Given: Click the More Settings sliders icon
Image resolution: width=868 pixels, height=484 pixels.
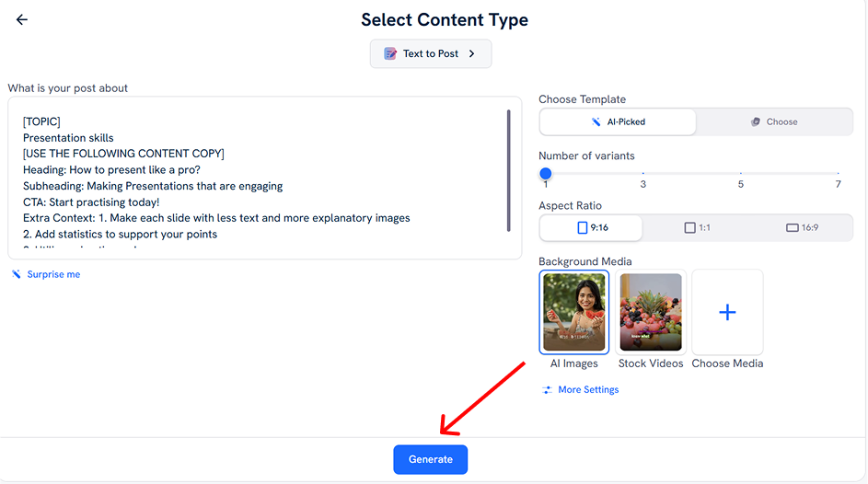Looking at the screenshot, I should click(x=547, y=390).
